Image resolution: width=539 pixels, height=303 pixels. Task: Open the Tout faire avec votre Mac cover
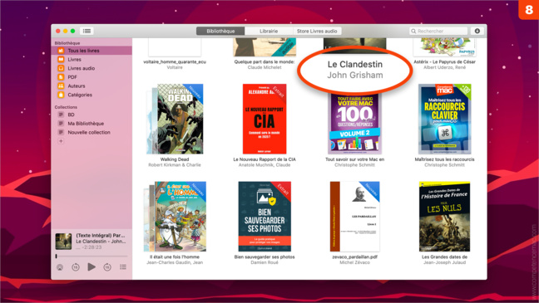click(354, 124)
